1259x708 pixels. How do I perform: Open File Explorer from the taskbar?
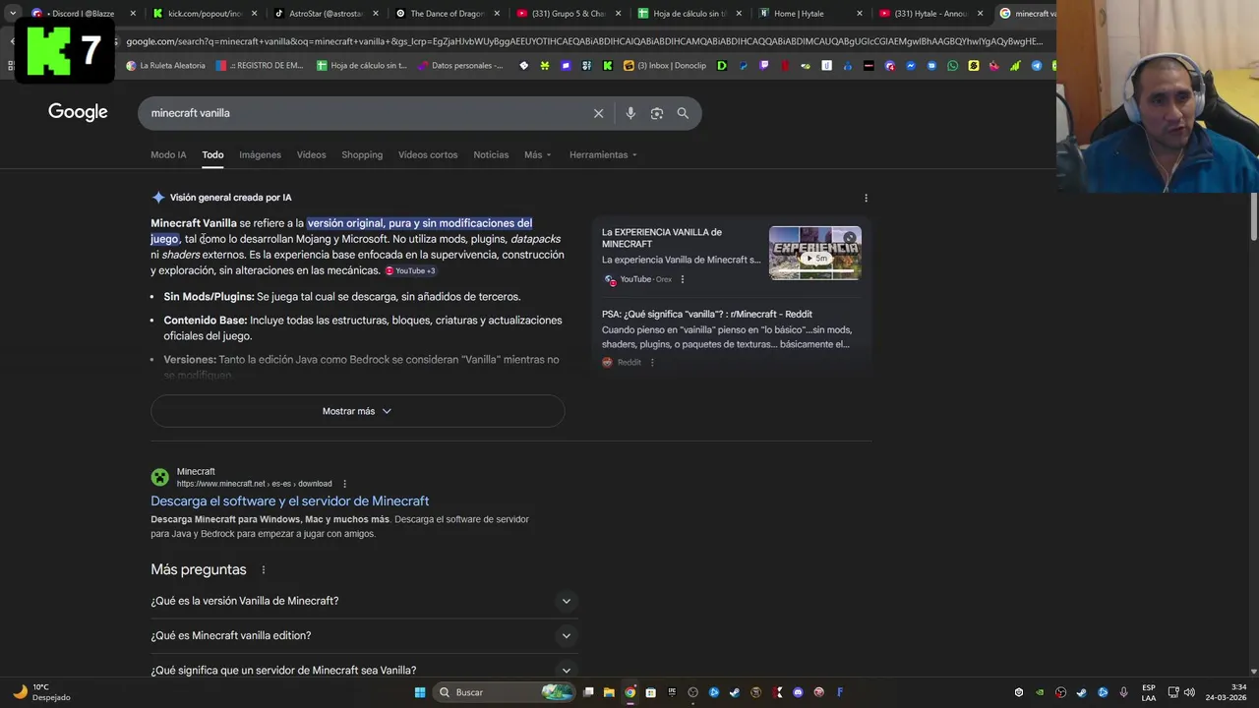tap(609, 692)
